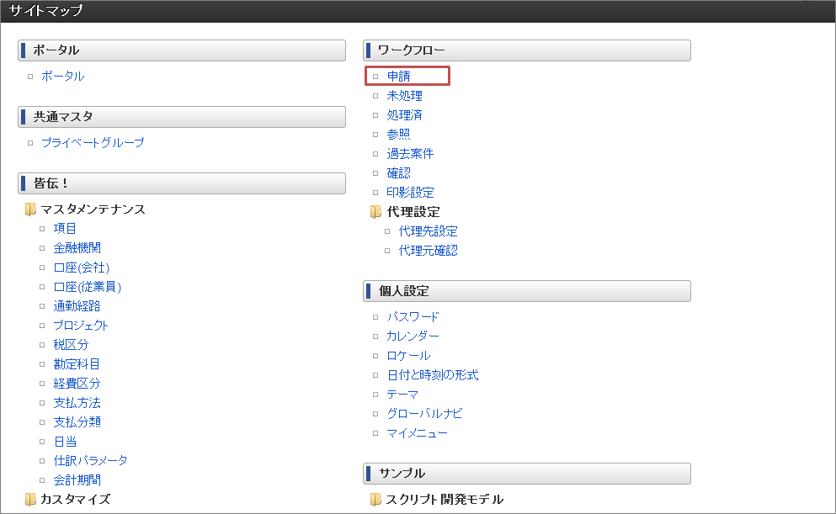Image resolution: width=836 pixels, height=514 pixels.
Task: Open the 印影設定 link
Action: (x=411, y=193)
